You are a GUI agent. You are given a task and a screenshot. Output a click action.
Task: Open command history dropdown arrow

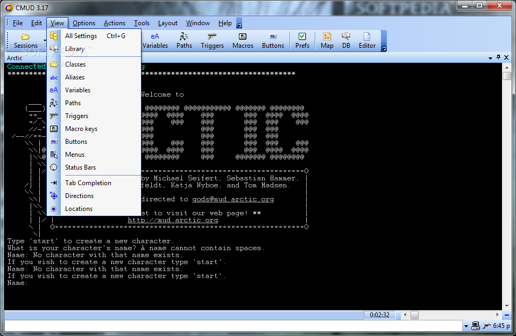(x=466, y=326)
